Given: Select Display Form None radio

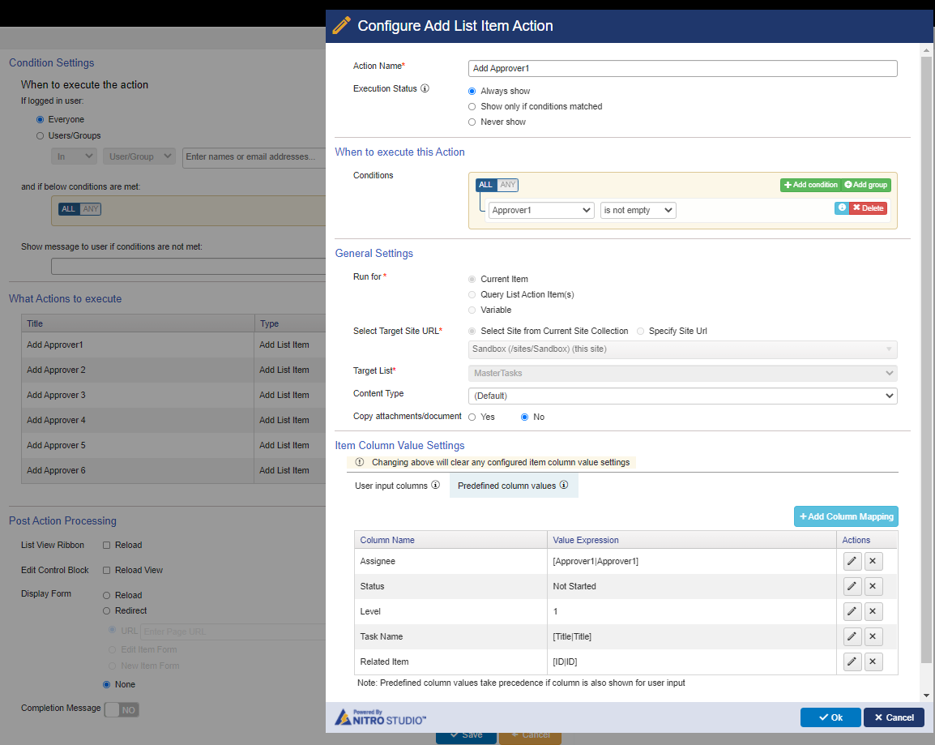Looking at the screenshot, I should pos(107,685).
